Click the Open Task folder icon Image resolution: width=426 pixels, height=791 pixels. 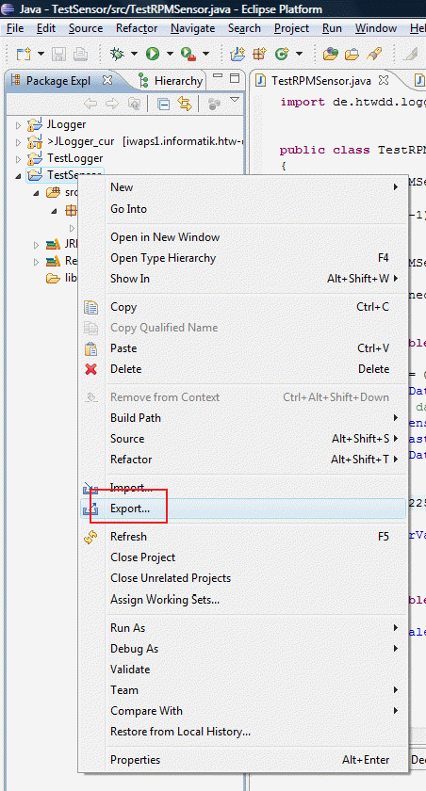click(352, 53)
